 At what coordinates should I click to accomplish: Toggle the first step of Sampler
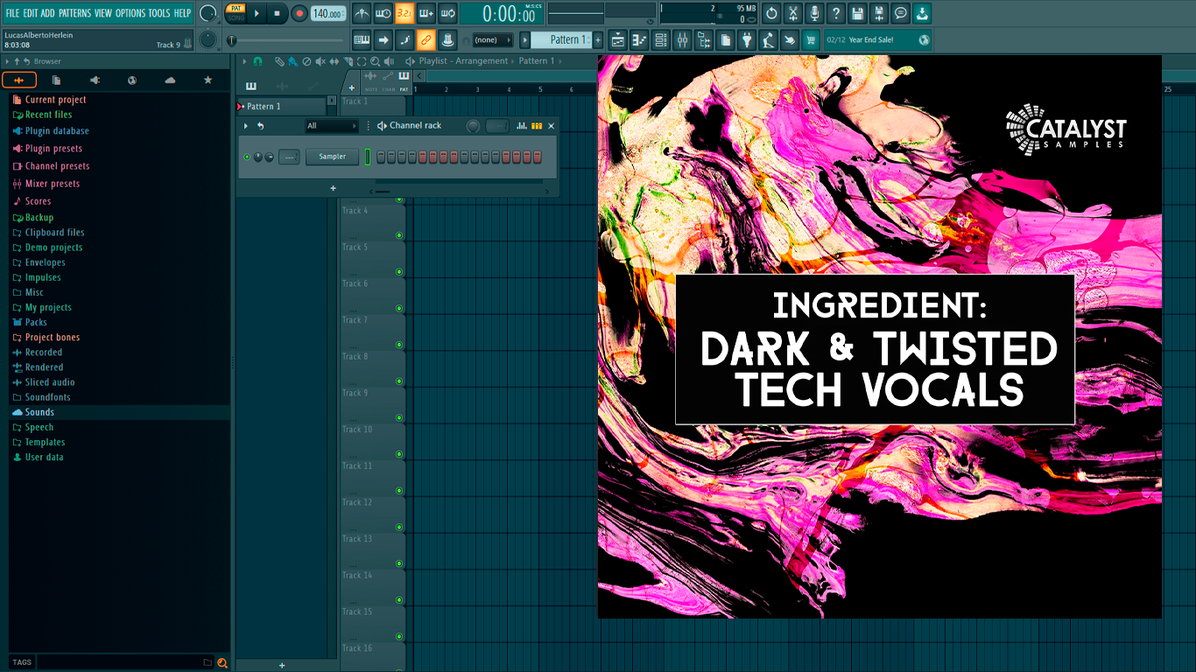[x=381, y=157]
